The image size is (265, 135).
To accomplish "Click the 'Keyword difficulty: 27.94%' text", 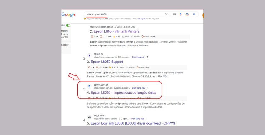I will coord(97,19).
